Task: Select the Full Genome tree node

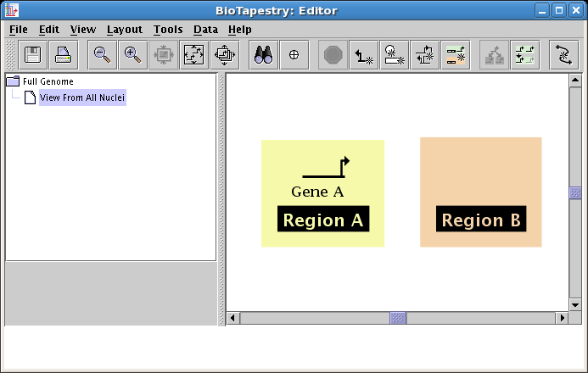Action: [48, 81]
